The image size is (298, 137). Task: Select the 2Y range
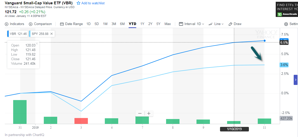(150, 24)
